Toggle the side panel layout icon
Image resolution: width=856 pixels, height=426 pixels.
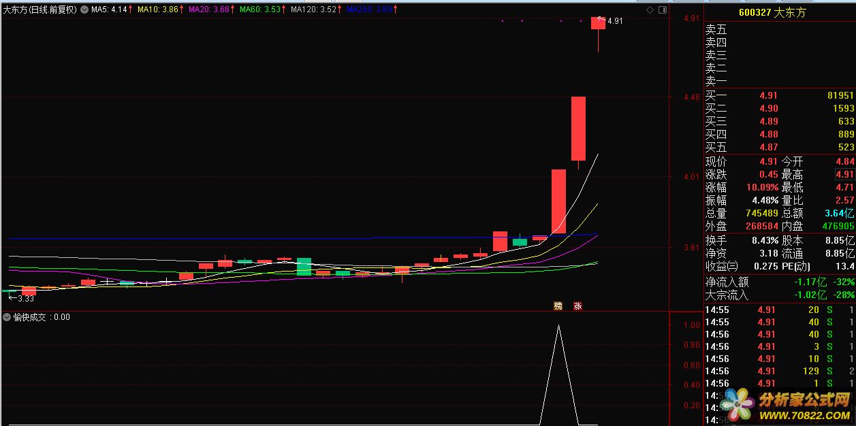pyautogui.click(x=661, y=10)
